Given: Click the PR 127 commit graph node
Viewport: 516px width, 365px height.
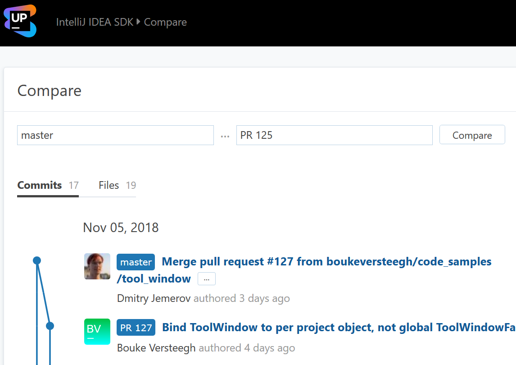Looking at the screenshot, I should tap(50, 326).
